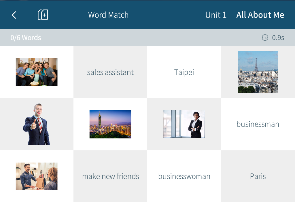Viewport: 295px width, 202px height.
Task: Tap the "businessman" word card
Action: click(258, 124)
